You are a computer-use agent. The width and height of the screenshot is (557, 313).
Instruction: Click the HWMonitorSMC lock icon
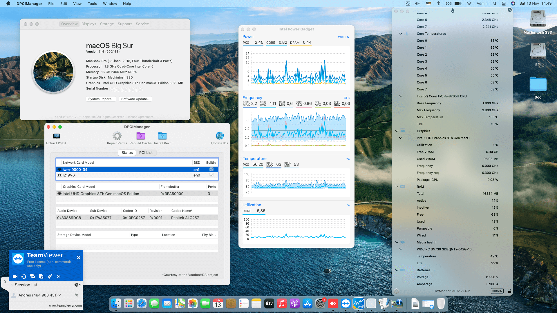pyautogui.click(x=510, y=291)
